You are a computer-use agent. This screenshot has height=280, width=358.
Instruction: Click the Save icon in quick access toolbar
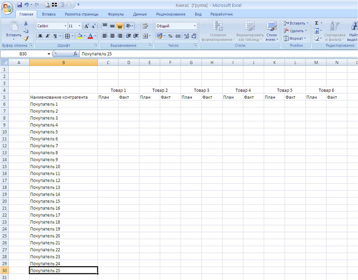(19, 5)
